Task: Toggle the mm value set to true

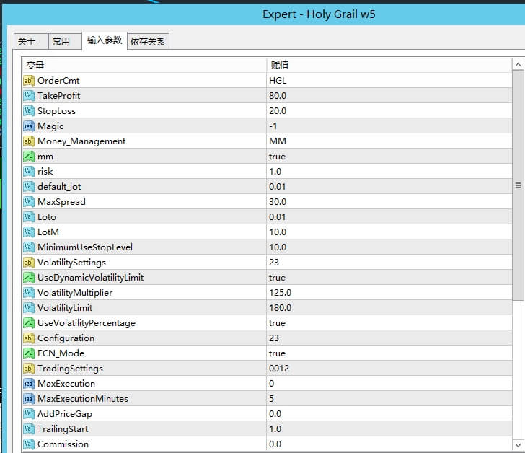Action: [277, 157]
